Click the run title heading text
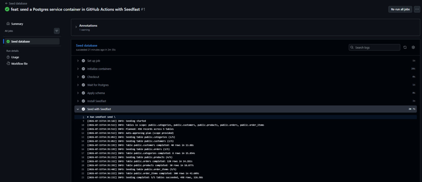422x182 pixels. tap(75, 9)
